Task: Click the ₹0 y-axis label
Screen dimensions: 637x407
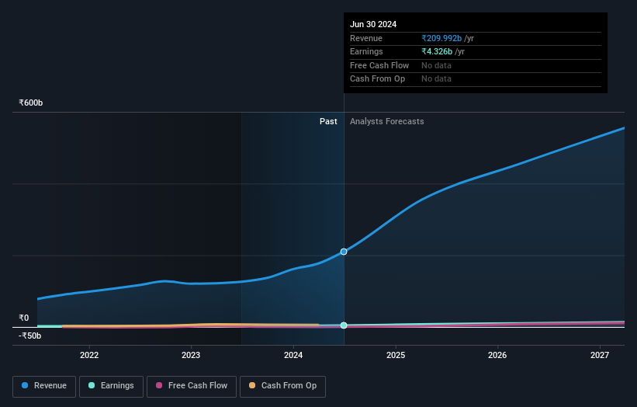Action: [23, 318]
